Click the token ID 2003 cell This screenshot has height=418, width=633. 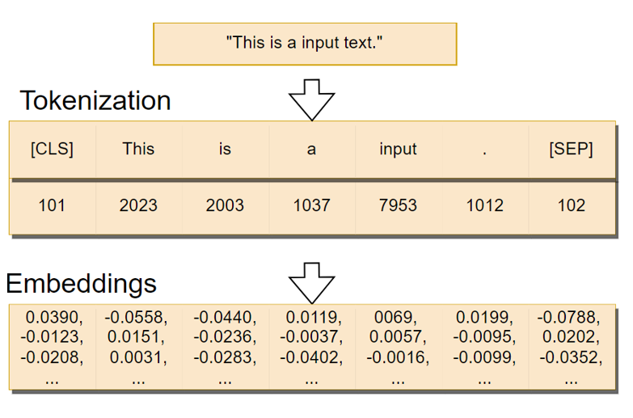coord(225,205)
